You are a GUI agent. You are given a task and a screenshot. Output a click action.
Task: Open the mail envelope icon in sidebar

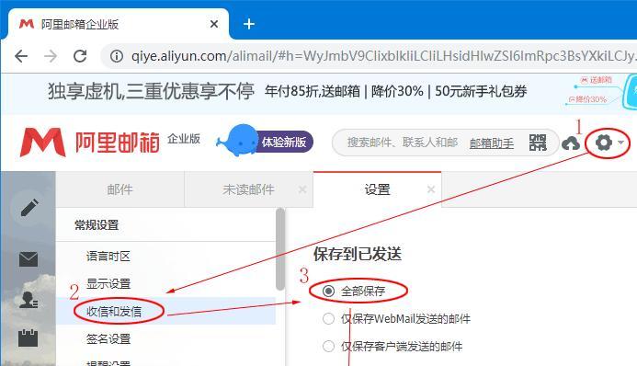coord(28,258)
